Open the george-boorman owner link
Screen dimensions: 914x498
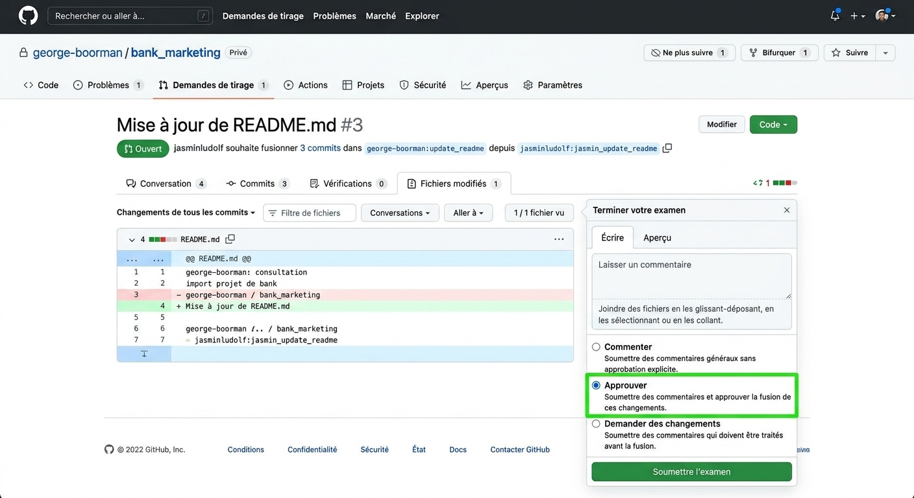(78, 53)
